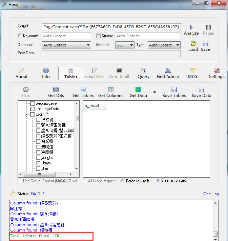This screenshot has width=228, height=241.
Task: Click the Syntax Auto Detect field
Action: coord(148,36)
